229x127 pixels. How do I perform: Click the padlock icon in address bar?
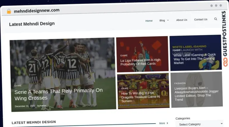(x=9, y=11)
